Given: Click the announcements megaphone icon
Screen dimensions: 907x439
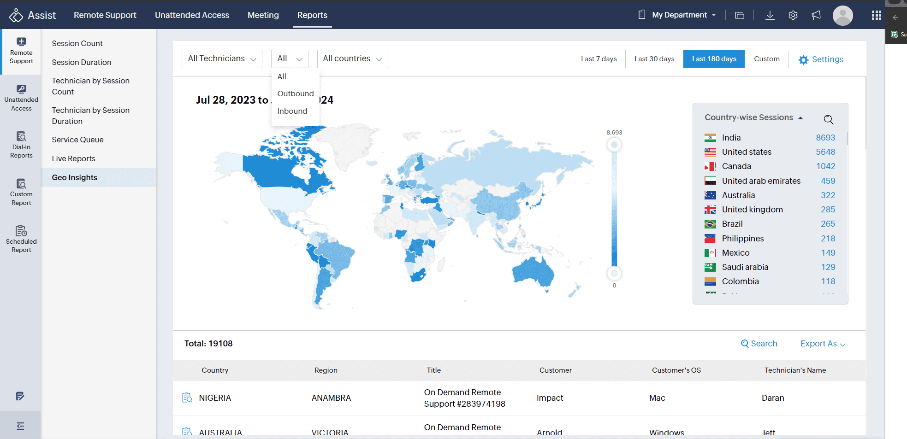Looking at the screenshot, I should (816, 15).
